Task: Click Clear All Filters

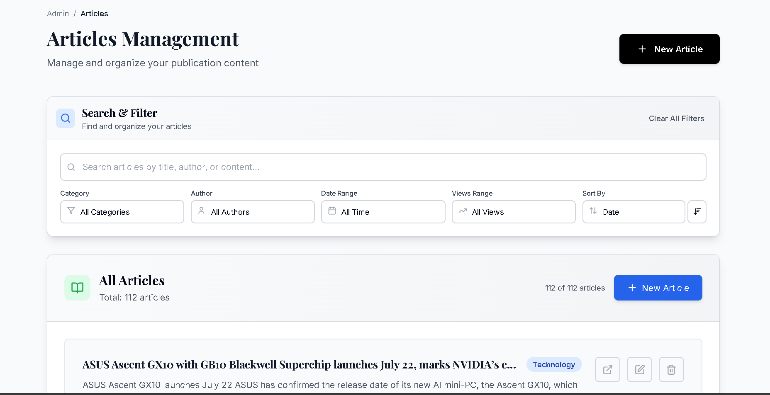Action: [676, 119]
